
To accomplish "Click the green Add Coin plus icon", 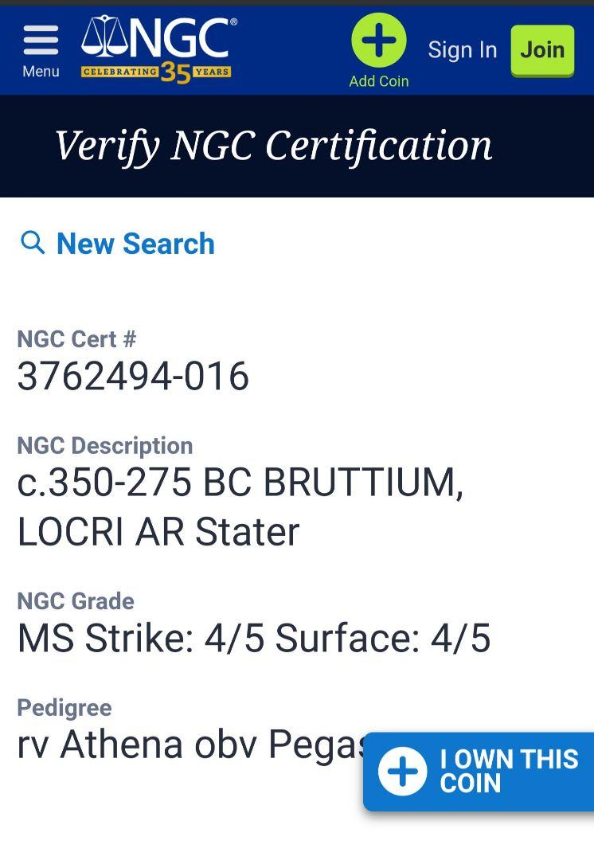I will tap(378, 40).
